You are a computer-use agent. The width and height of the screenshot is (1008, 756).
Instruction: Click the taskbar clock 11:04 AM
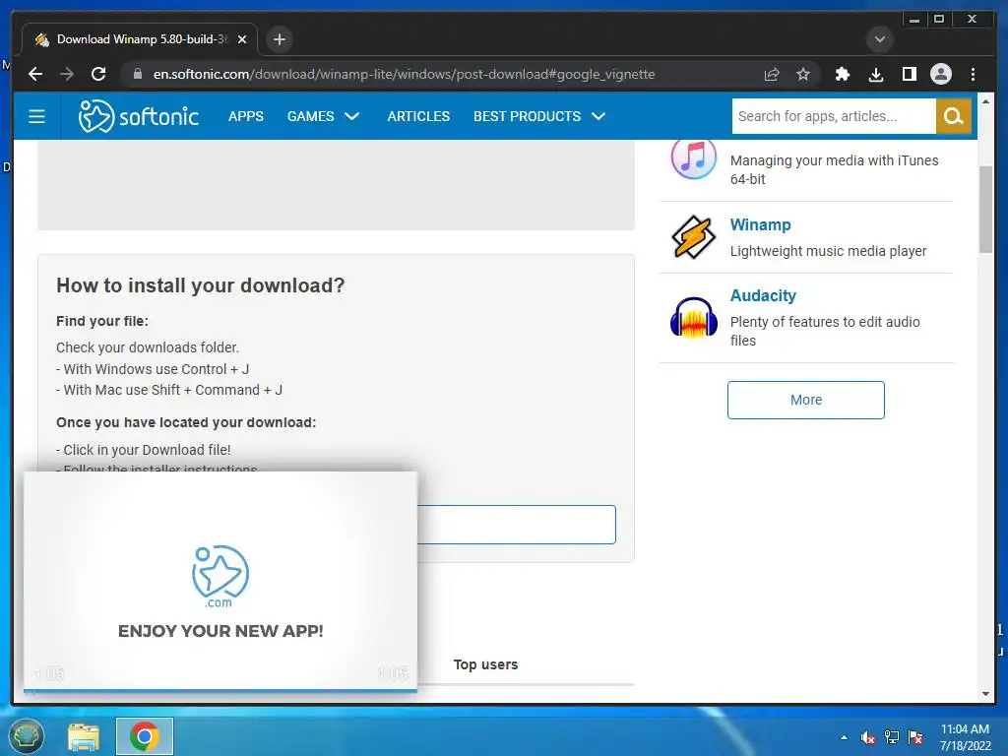[x=965, y=729]
